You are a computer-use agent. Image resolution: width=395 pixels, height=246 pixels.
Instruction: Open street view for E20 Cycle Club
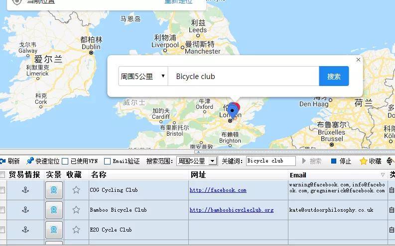(x=54, y=230)
